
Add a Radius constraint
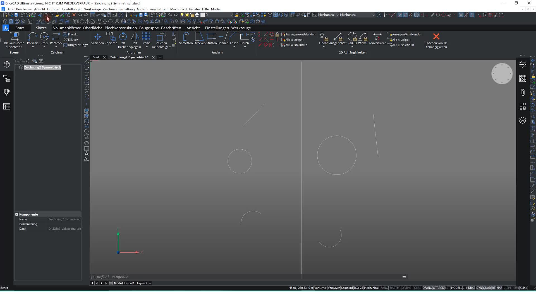click(352, 39)
